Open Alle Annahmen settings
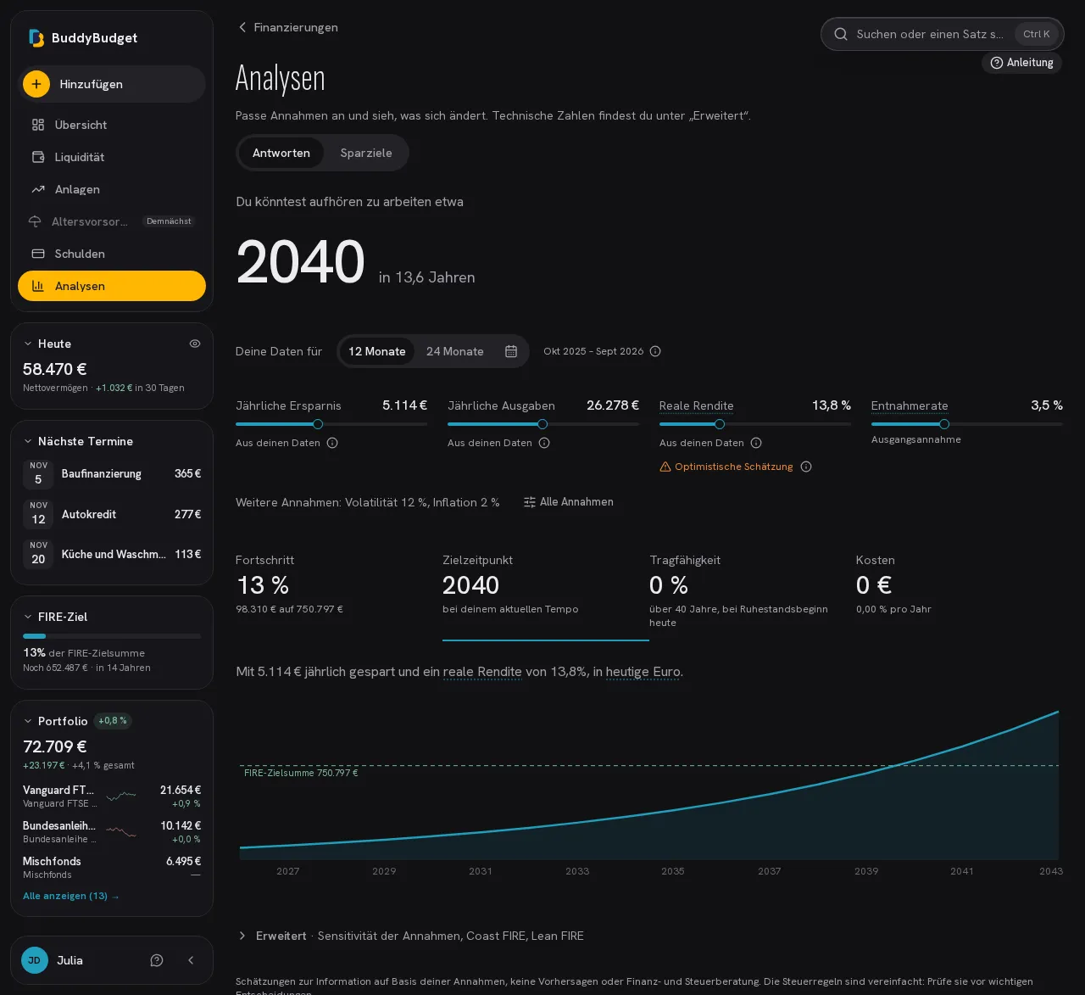The image size is (1085, 995). tap(569, 502)
